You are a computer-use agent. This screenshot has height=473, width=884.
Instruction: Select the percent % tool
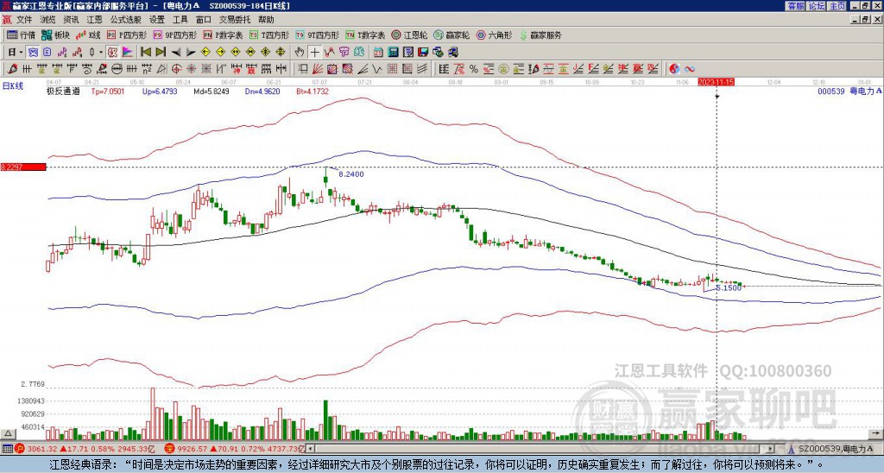pyautogui.click(x=474, y=69)
